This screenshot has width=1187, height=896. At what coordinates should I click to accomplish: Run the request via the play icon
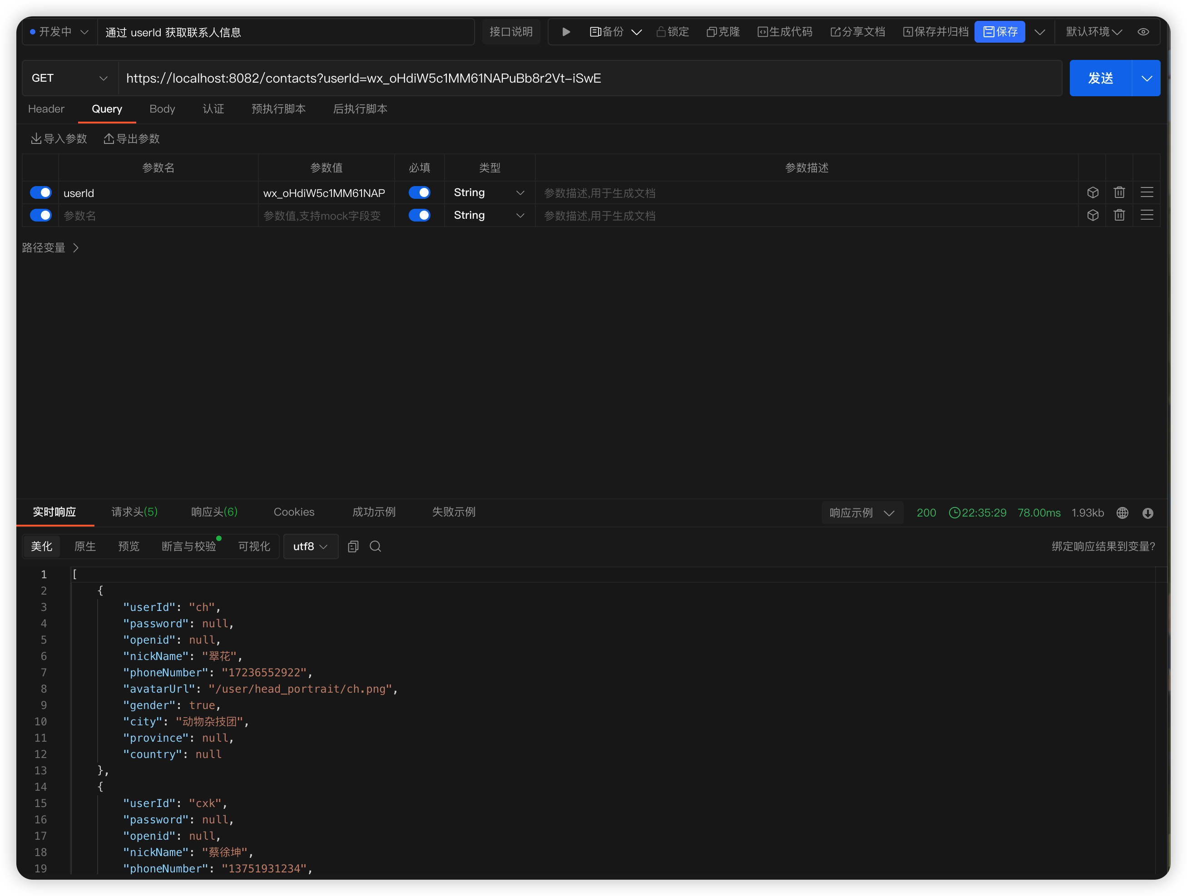(565, 32)
